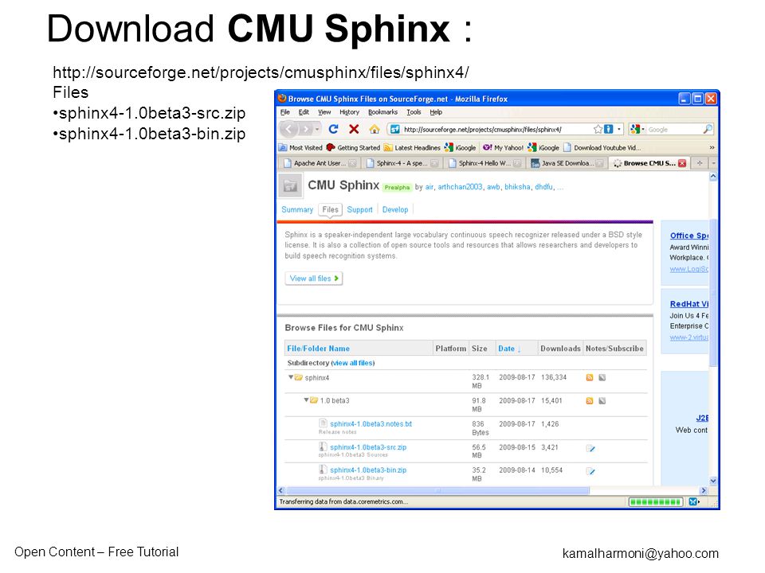Open the Help menu
The width and height of the screenshot is (765, 573).
click(436, 112)
